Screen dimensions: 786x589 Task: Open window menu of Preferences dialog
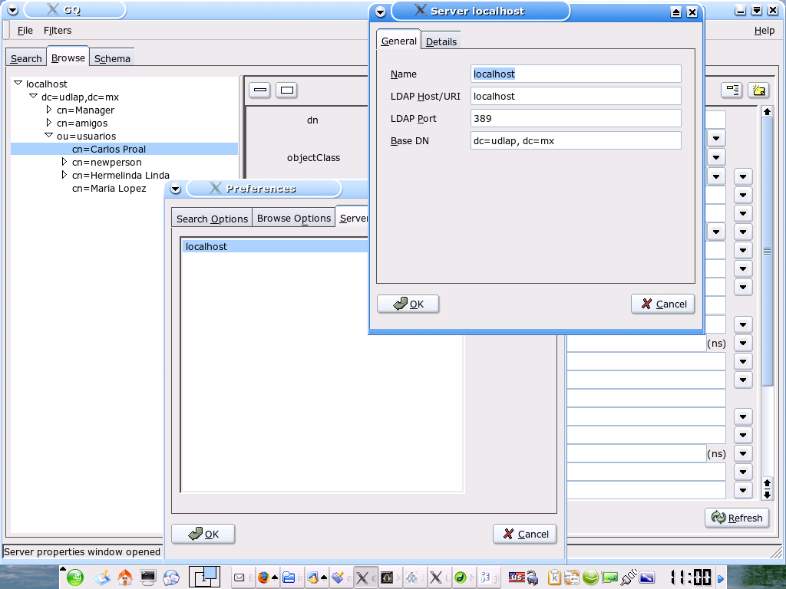[x=175, y=189]
